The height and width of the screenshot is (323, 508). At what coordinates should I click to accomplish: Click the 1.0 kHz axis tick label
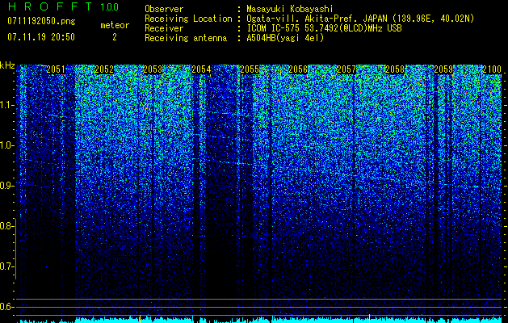tap(6, 145)
